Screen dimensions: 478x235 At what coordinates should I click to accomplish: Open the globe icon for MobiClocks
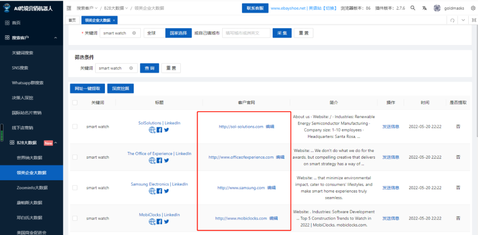pyautogui.click(x=152, y=222)
